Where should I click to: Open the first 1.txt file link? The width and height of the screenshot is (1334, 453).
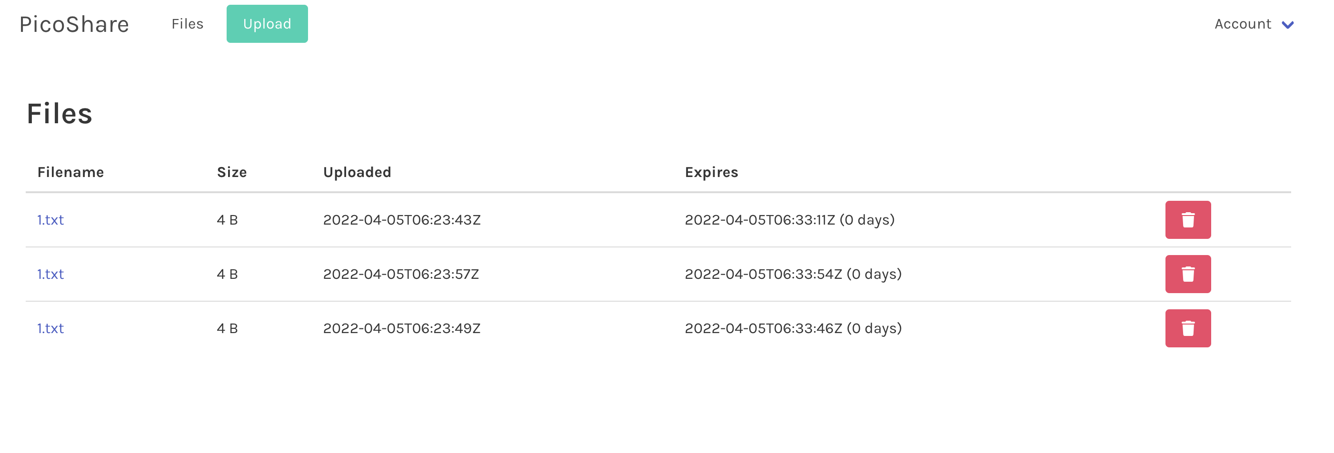tap(50, 219)
